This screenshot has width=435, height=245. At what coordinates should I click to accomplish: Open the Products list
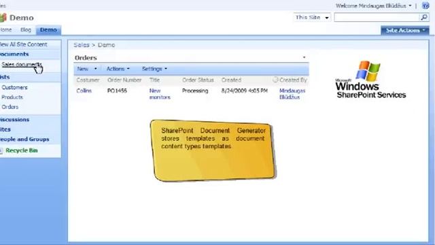click(x=12, y=97)
